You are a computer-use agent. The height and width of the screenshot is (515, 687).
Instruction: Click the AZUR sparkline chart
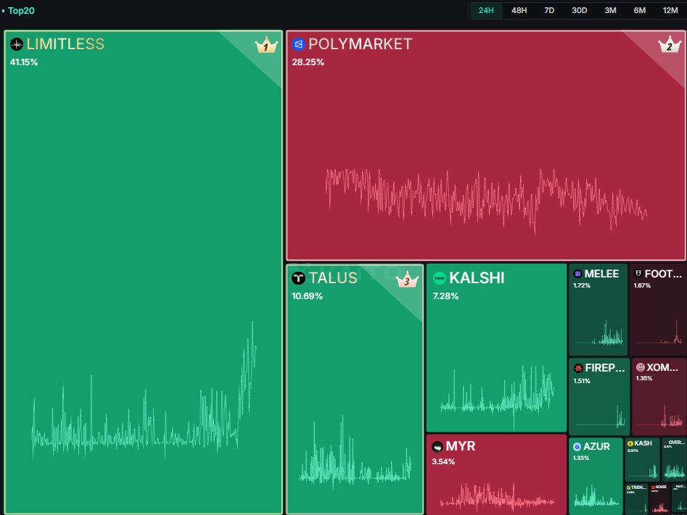(596, 495)
